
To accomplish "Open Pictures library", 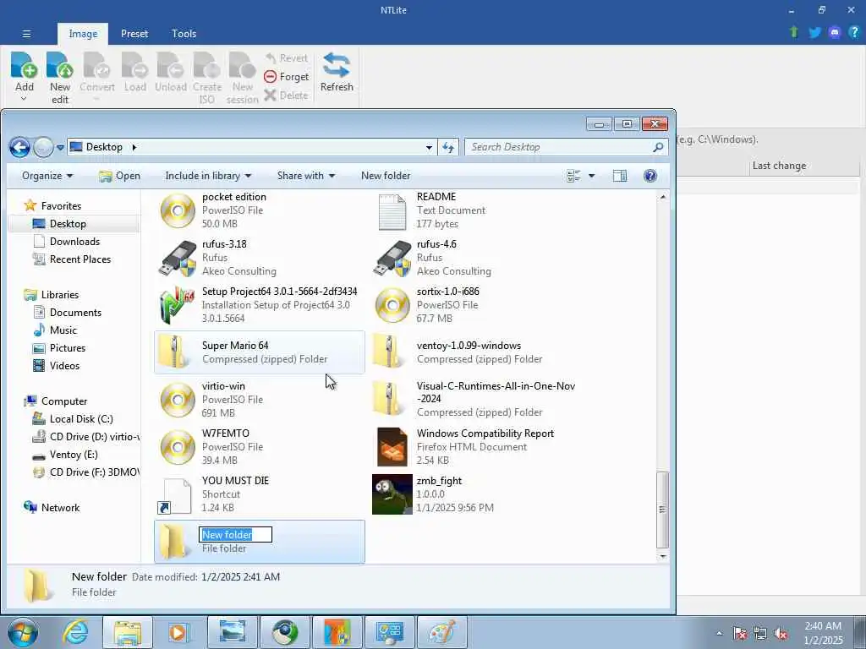I will [x=68, y=347].
